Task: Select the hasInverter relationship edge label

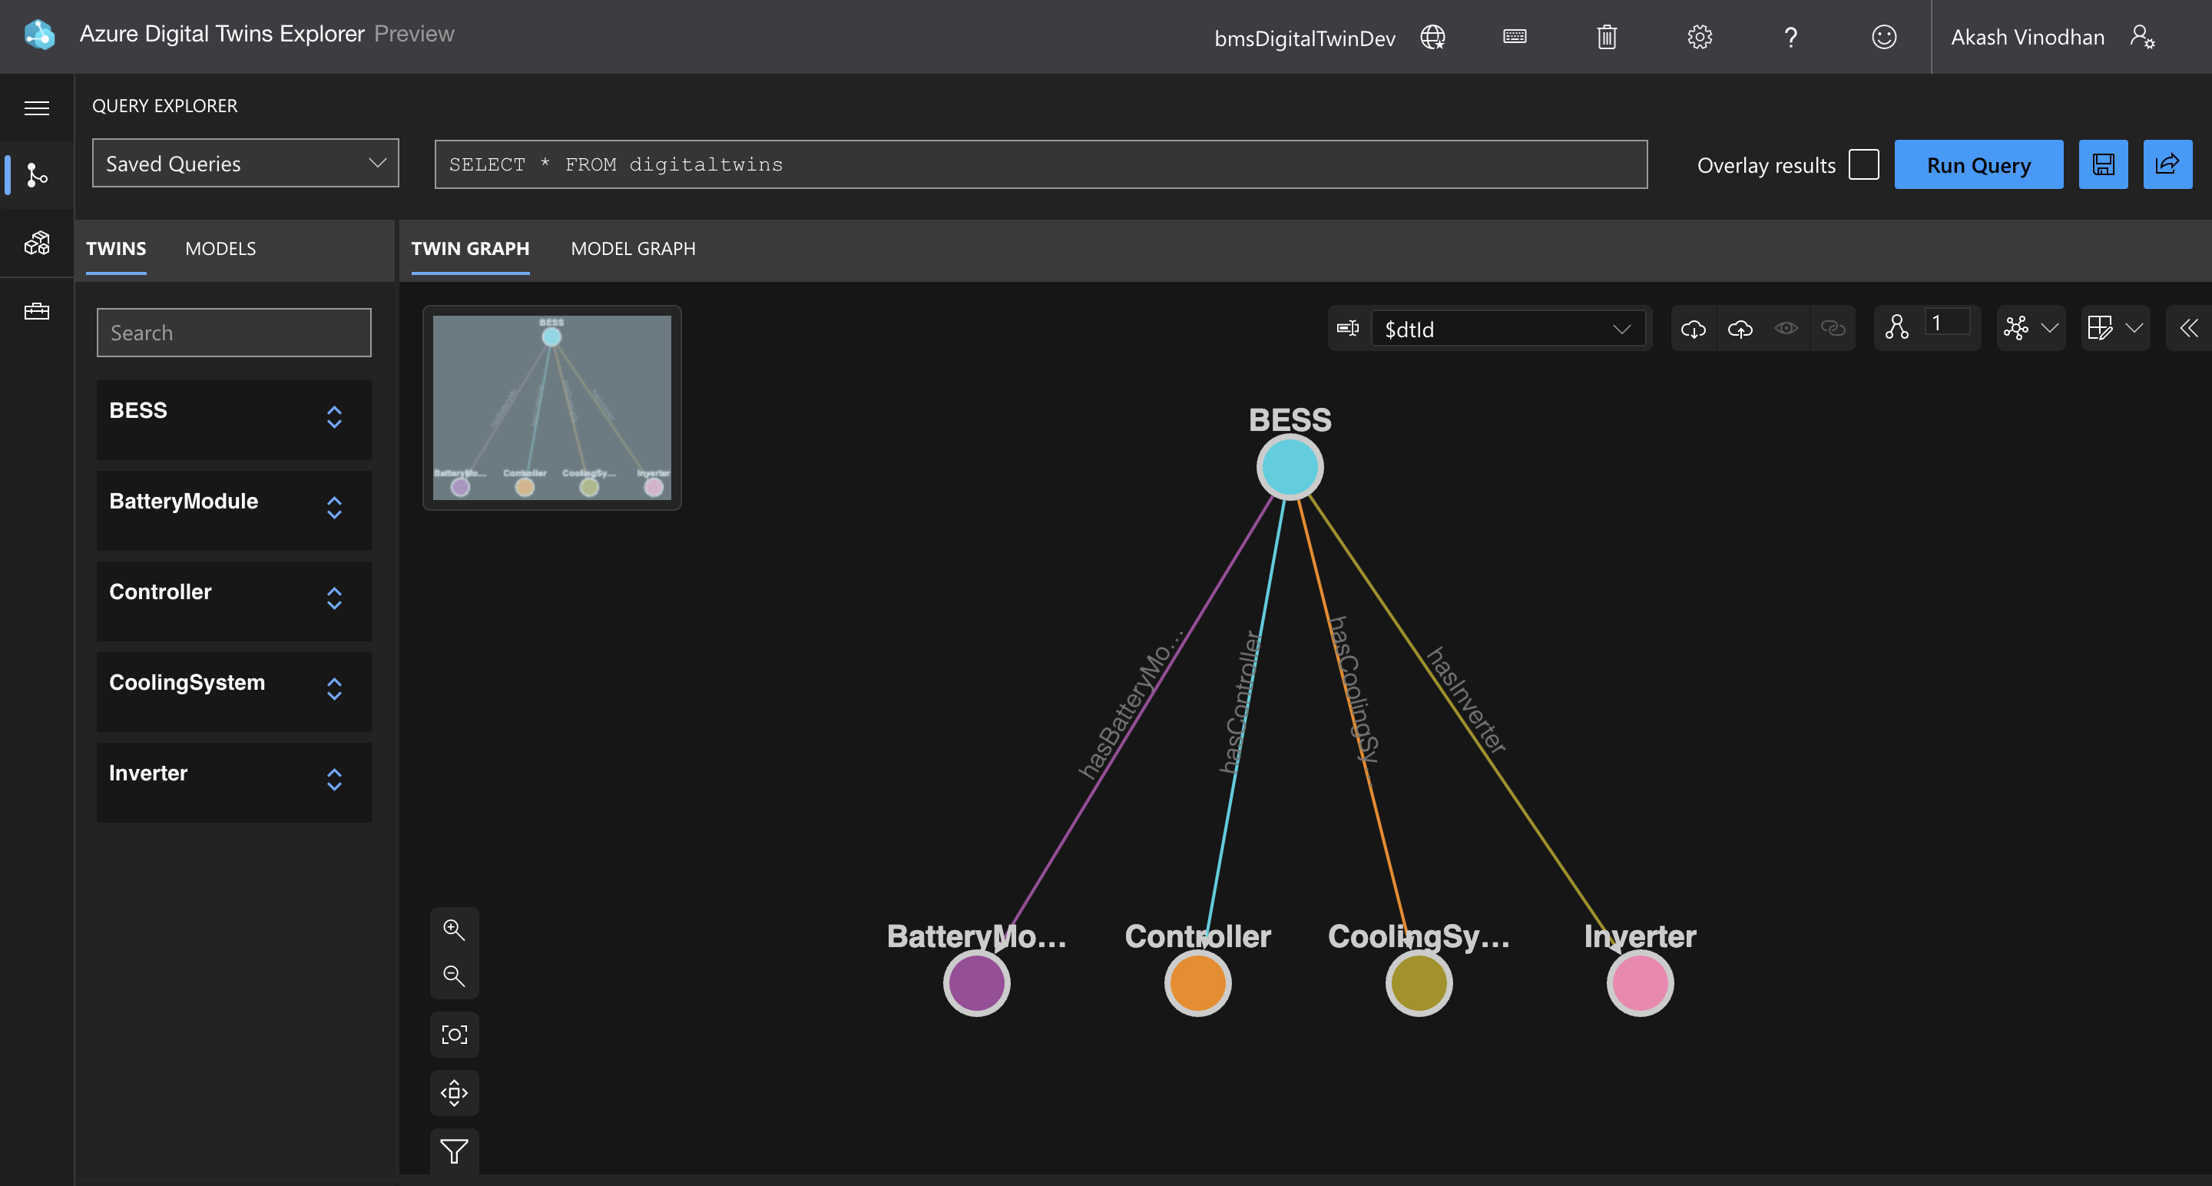Action: (1467, 700)
